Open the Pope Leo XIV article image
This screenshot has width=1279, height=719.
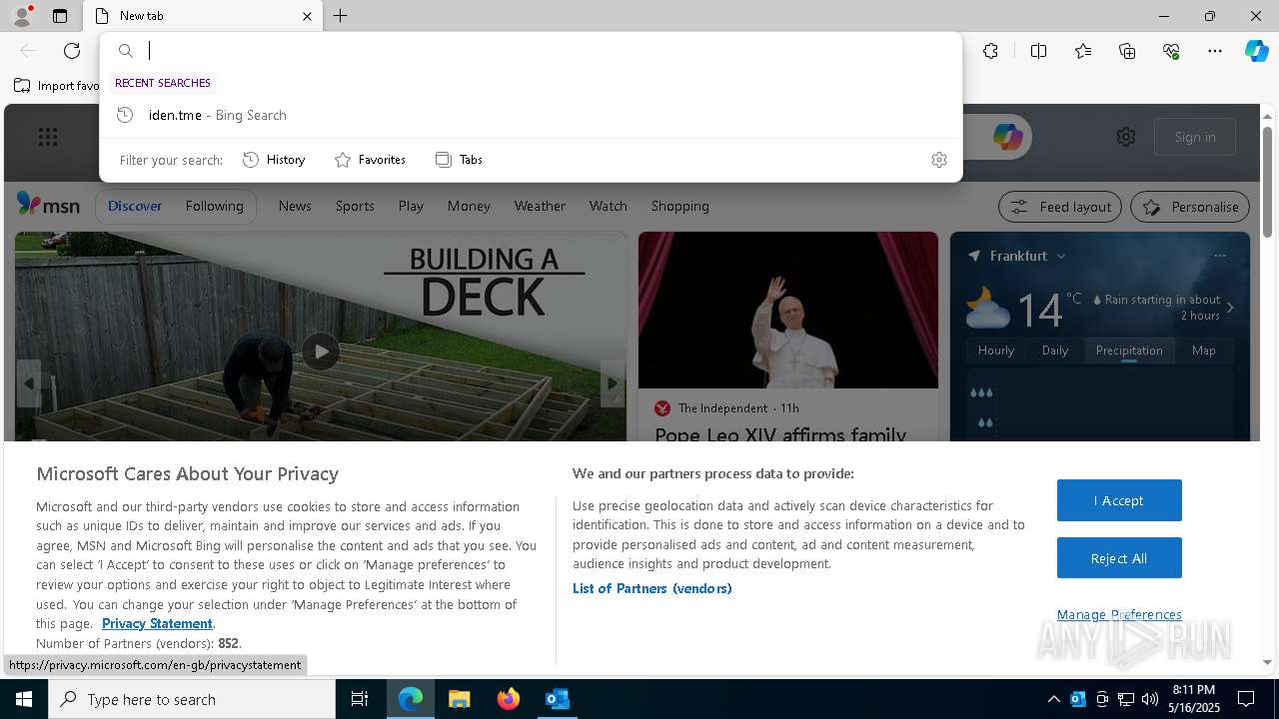(x=788, y=311)
